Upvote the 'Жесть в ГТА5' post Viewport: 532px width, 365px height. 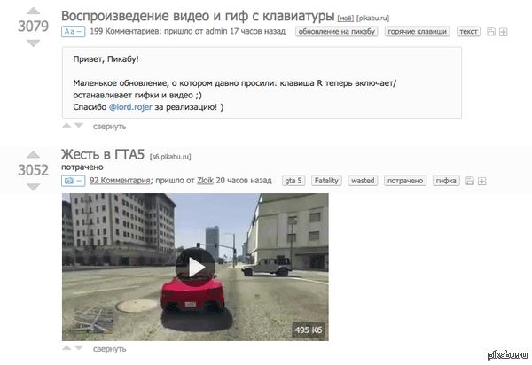34,154
